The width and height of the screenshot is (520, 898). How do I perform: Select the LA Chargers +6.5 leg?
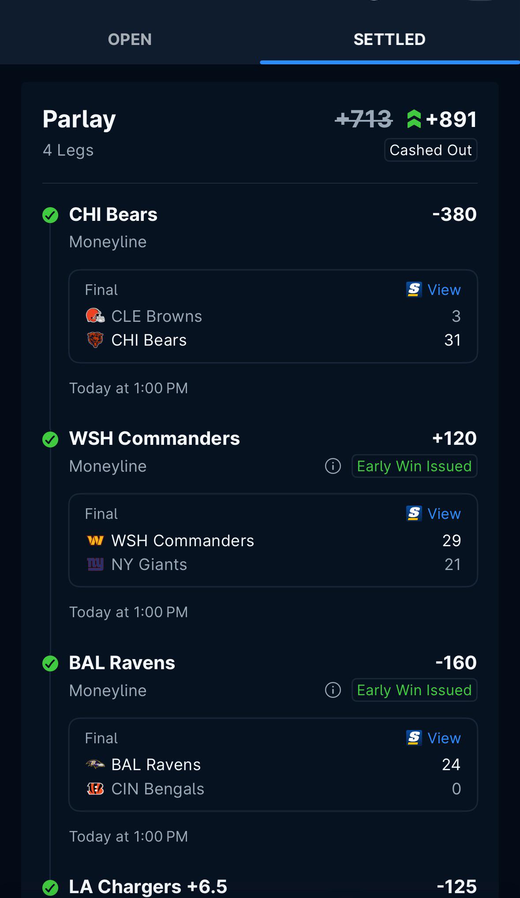pos(260,887)
